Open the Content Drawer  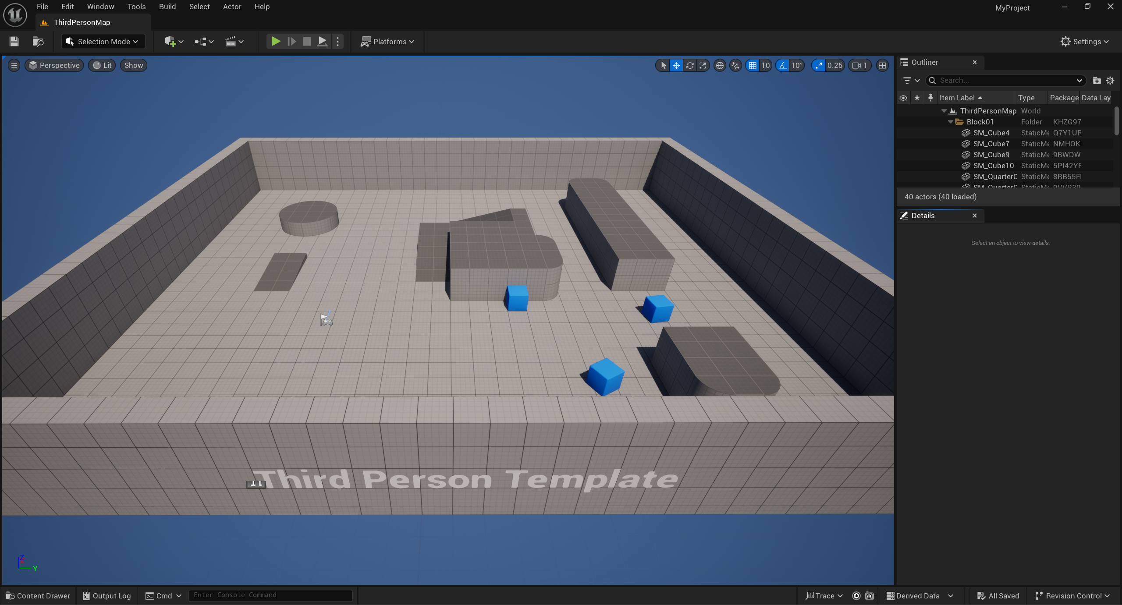(x=38, y=596)
